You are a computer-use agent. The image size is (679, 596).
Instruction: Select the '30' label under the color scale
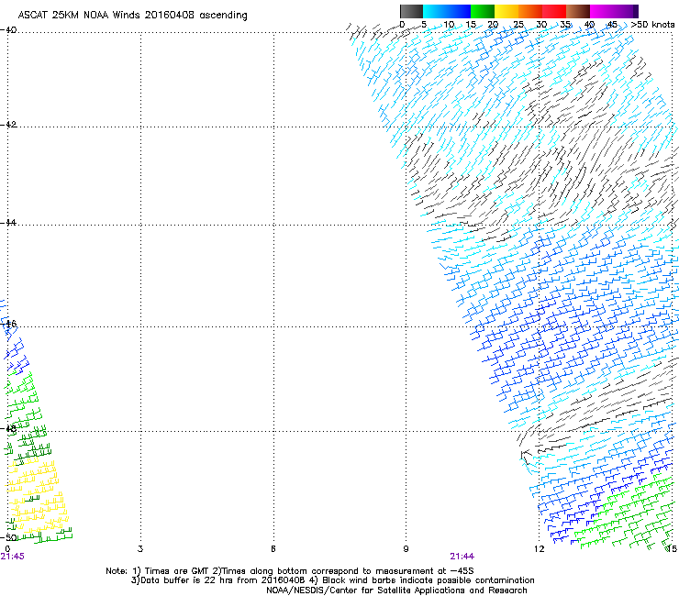click(x=541, y=24)
